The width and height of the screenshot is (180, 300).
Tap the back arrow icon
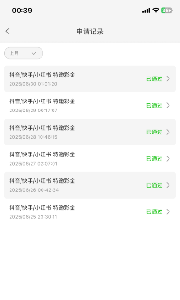click(x=7, y=31)
